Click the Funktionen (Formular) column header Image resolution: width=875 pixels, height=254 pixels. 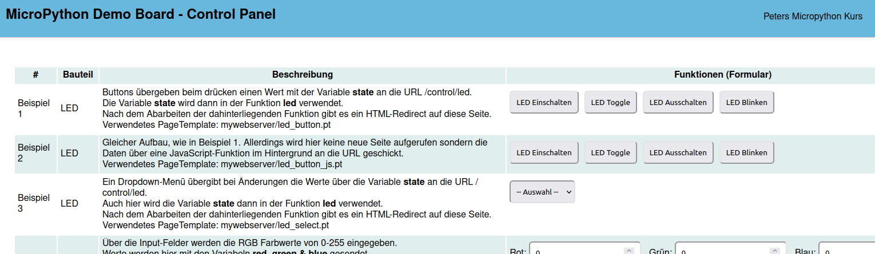pos(723,75)
